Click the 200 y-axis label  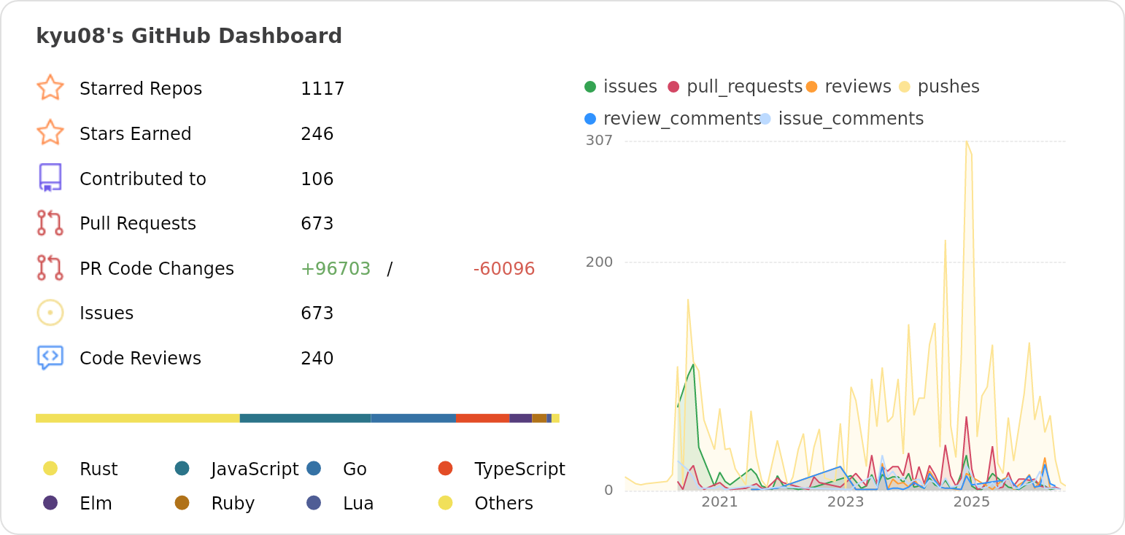[x=599, y=262]
